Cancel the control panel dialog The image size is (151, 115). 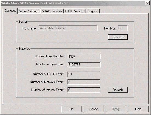pyautogui.click(x=94, y=109)
